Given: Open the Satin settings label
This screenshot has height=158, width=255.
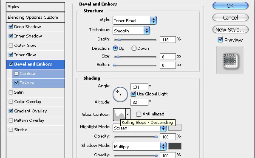Looking at the screenshot, I should click(19, 92).
